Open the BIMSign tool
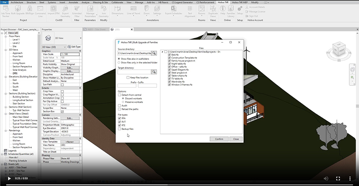This screenshot has width=359, height=186. [x=30, y=11]
